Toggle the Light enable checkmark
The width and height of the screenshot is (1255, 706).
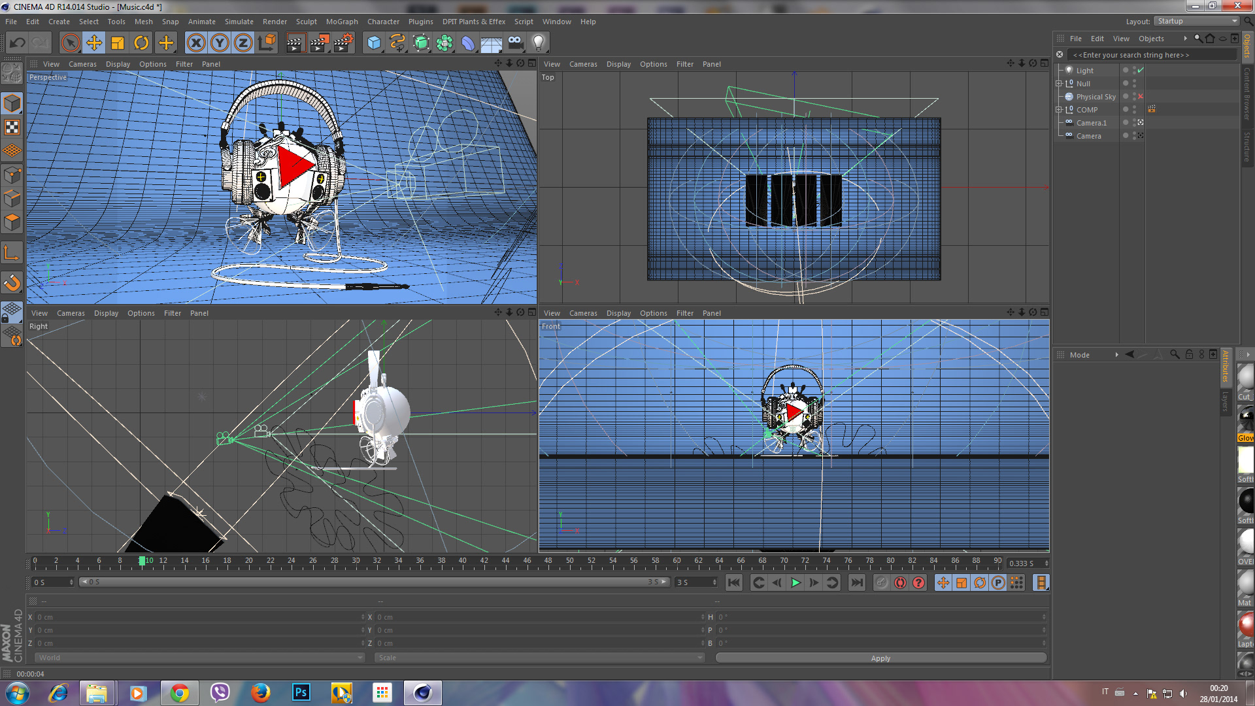(1141, 70)
